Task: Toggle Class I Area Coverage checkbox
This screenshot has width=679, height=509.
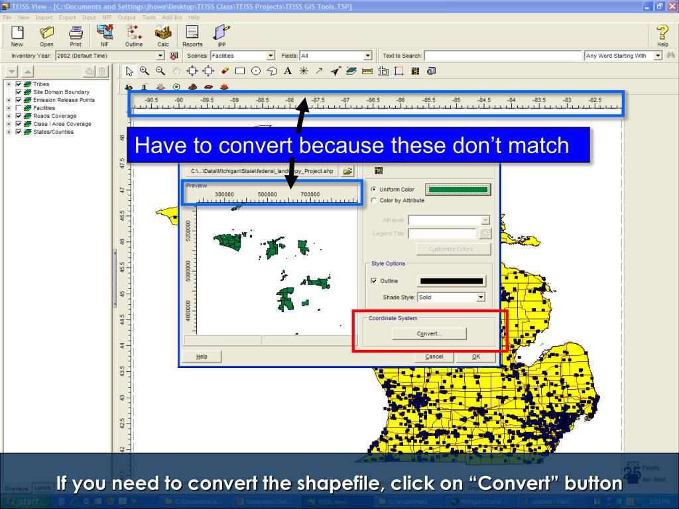Action: click(x=18, y=124)
